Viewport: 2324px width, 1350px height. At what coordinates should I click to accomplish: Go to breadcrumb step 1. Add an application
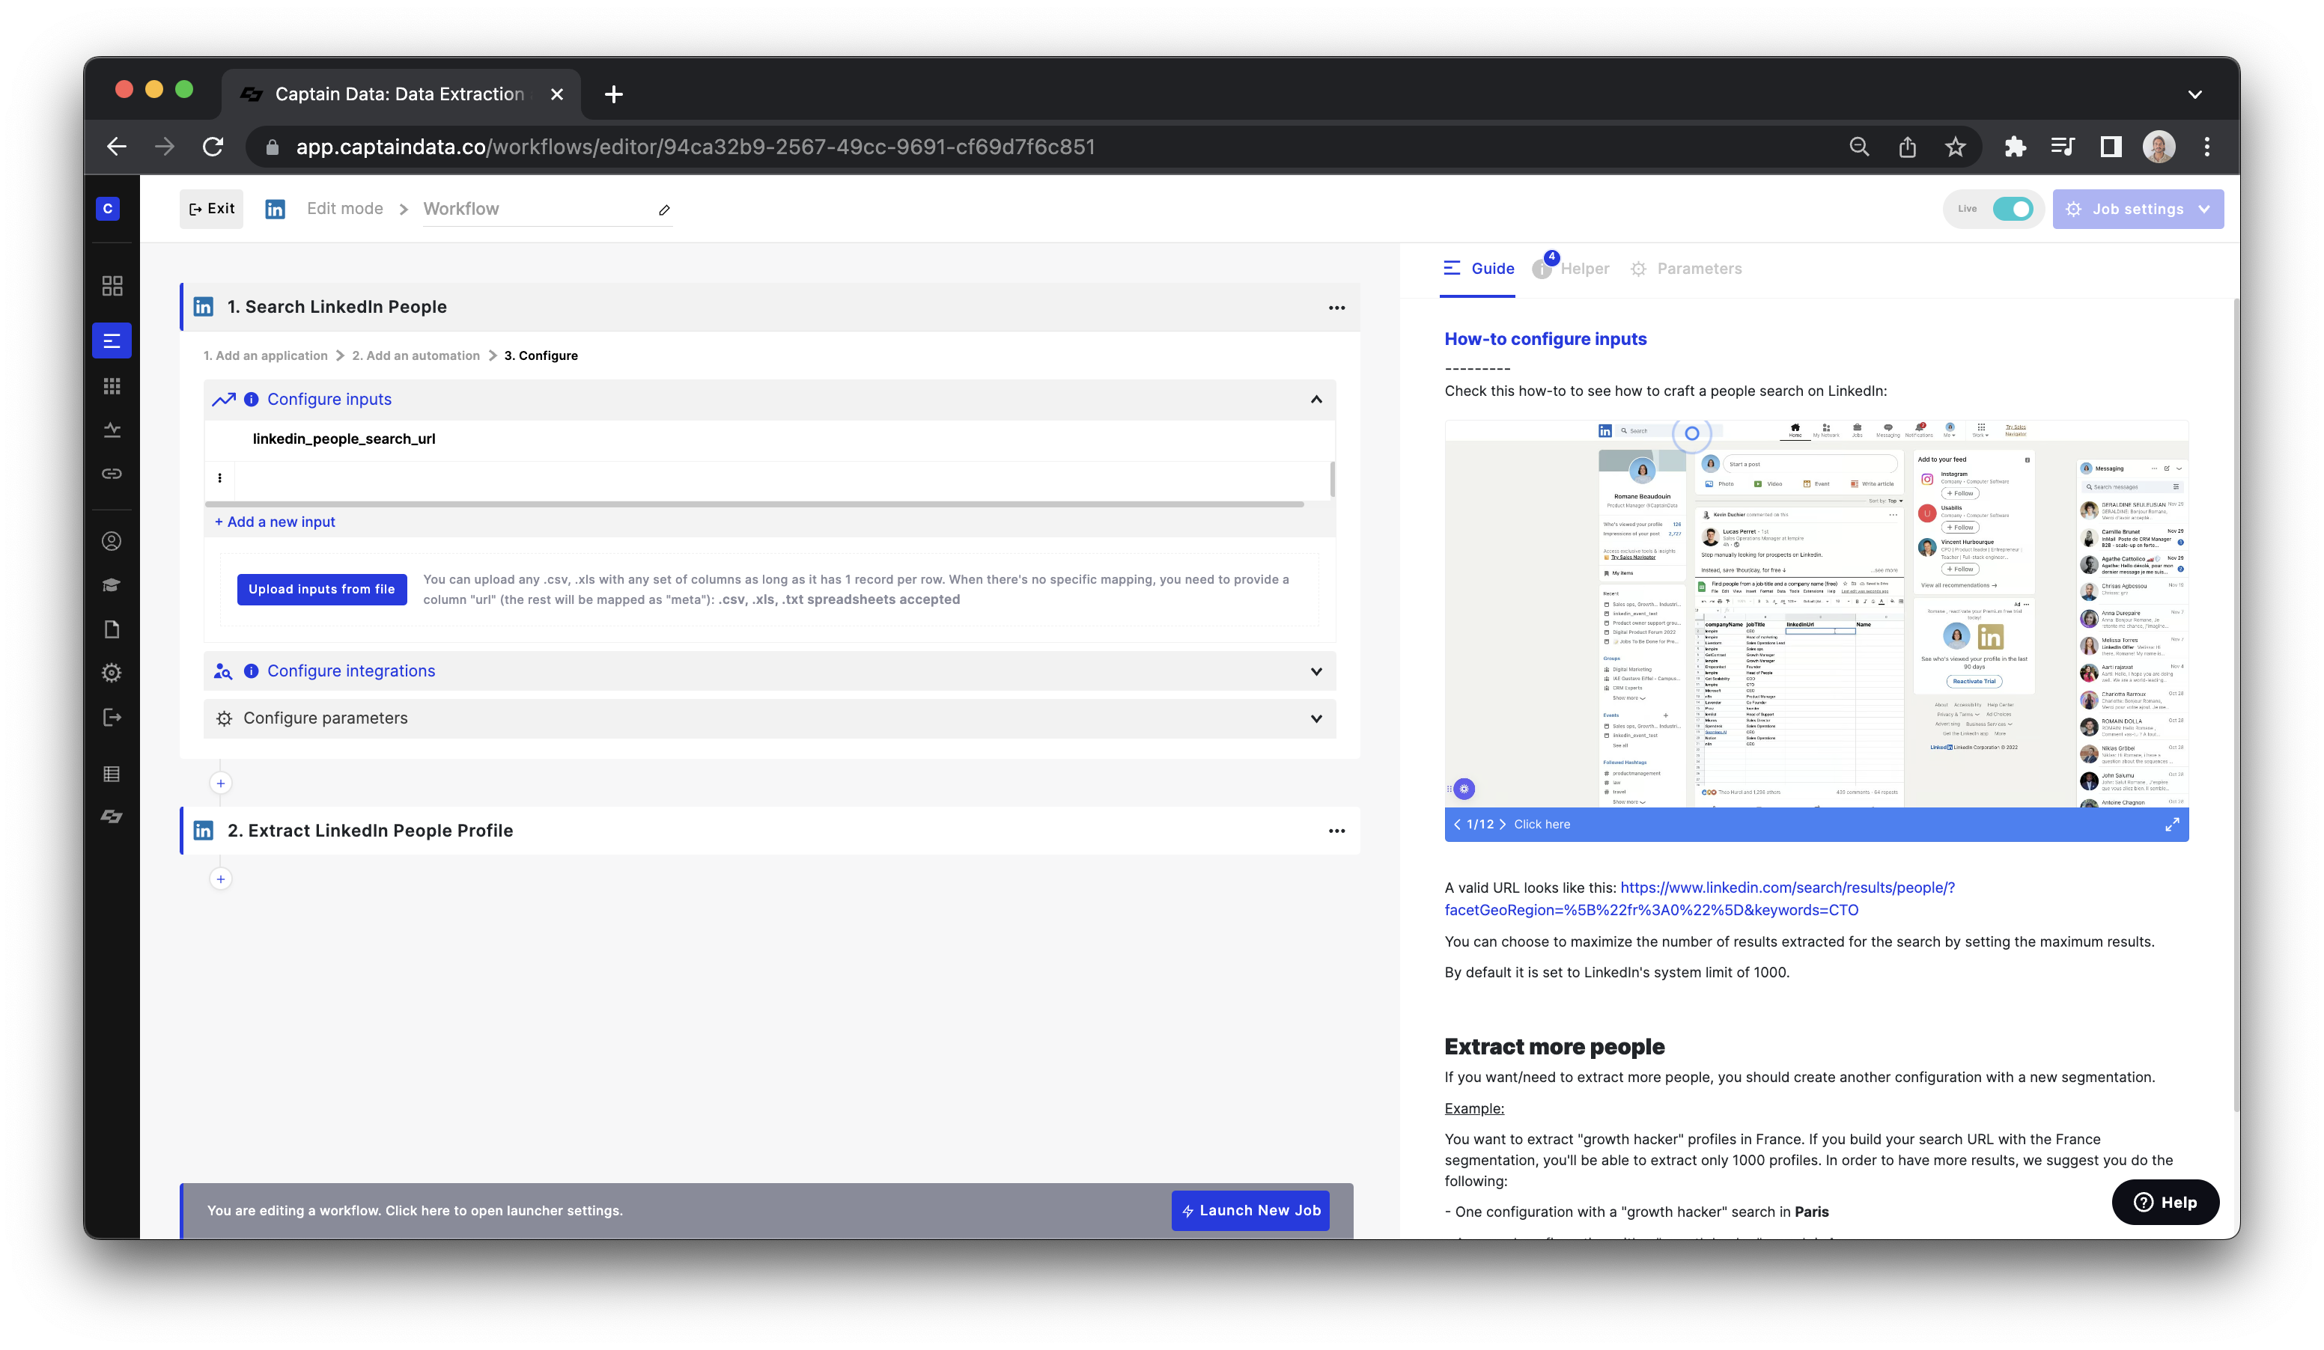click(x=266, y=355)
